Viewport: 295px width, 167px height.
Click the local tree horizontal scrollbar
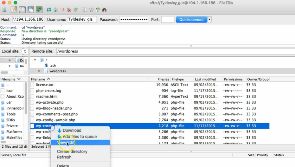click(x=4, y=72)
